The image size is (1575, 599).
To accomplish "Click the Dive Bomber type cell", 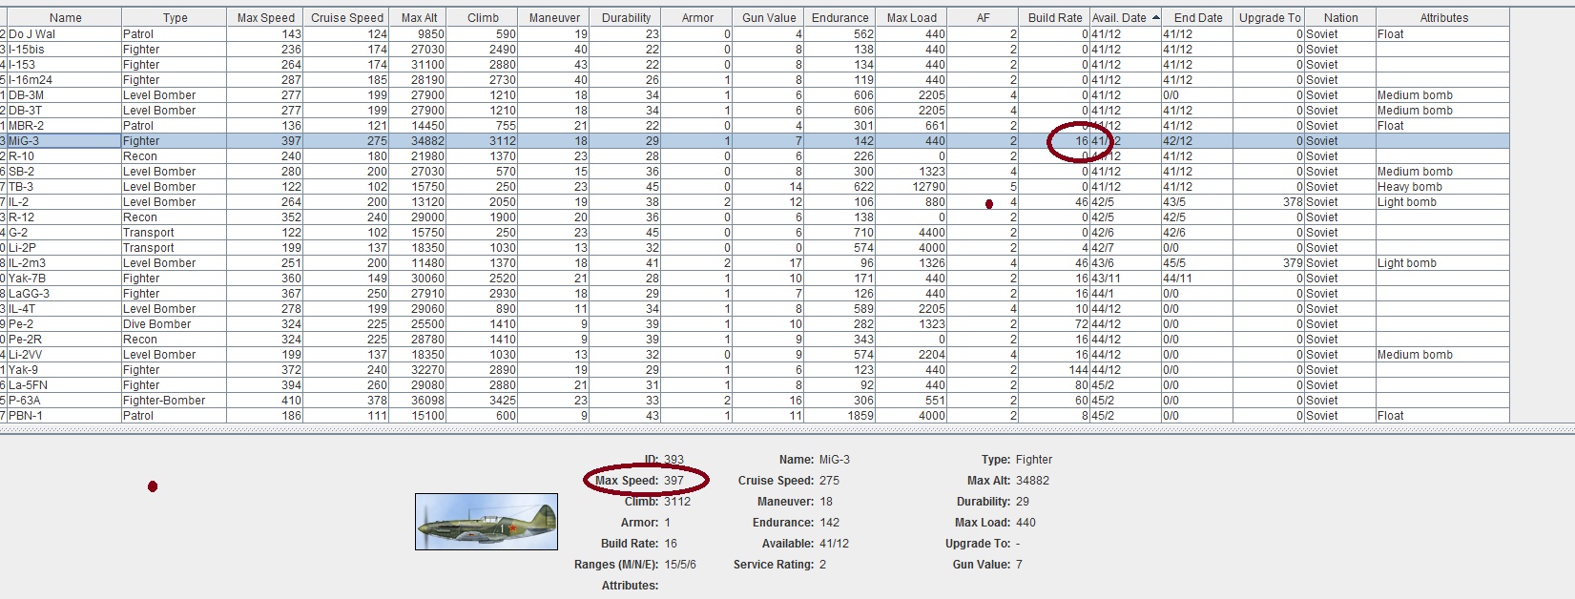I will pyautogui.click(x=175, y=323).
